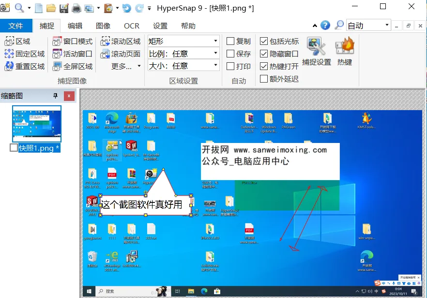Capture the 活动窗口

click(72, 54)
